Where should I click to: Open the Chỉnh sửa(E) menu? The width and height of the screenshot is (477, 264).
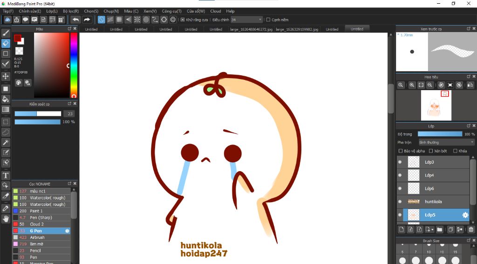[x=30, y=11]
